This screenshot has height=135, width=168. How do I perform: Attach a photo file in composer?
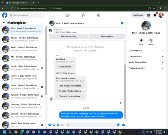click(x=54, y=125)
